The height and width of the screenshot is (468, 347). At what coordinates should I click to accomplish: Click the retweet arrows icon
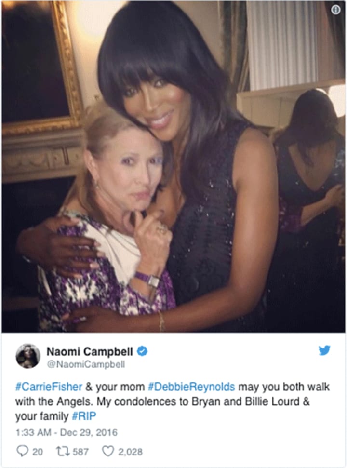(62, 451)
